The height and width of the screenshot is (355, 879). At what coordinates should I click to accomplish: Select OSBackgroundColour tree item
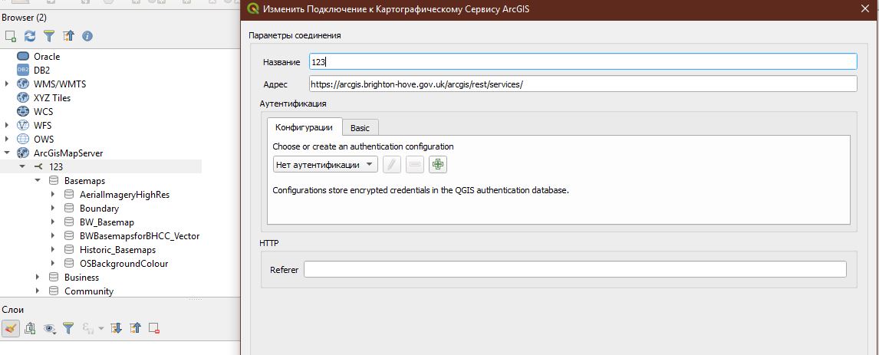124,264
